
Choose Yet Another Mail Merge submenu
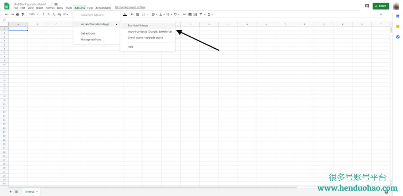pyautogui.click(x=97, y=24)
